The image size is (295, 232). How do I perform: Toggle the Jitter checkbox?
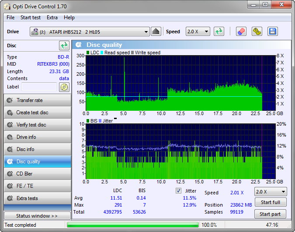[x=178, y=191]
